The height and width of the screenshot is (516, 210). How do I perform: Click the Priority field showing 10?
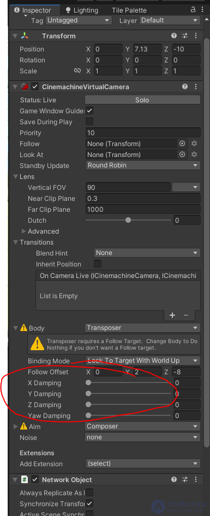pos(143,132)
